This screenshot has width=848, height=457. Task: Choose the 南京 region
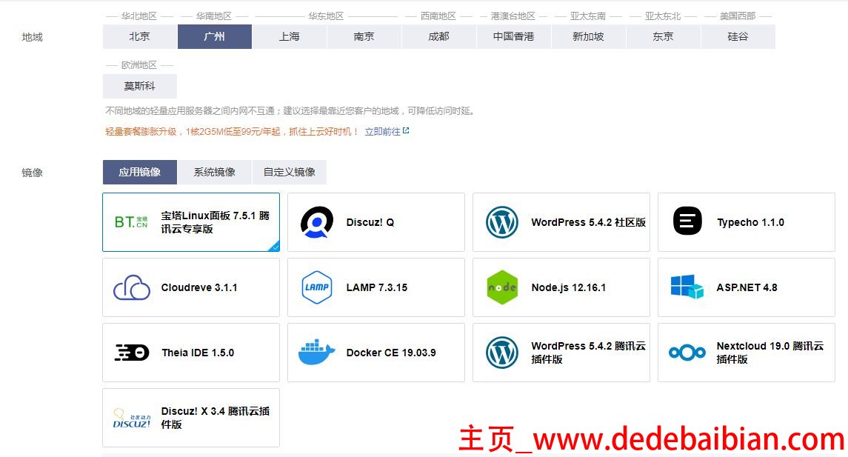pyautogui.click(x=364, y=37)
